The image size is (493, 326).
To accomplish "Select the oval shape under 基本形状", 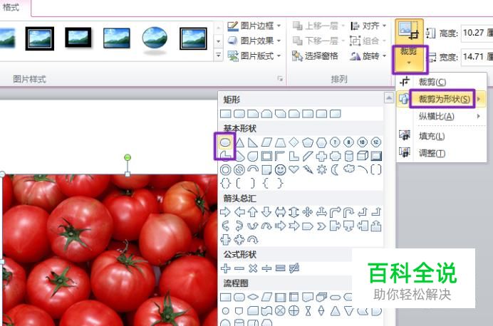I will (225, 142).
